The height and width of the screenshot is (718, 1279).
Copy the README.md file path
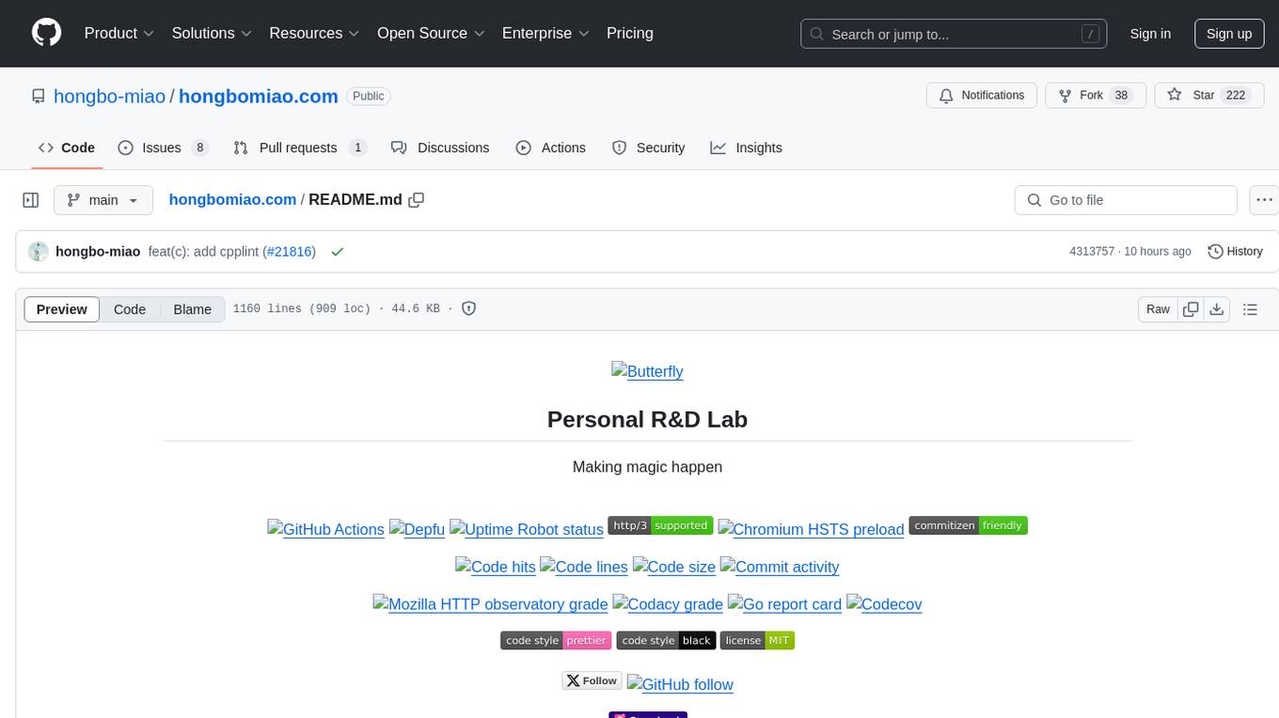click(x=417, y=200)
